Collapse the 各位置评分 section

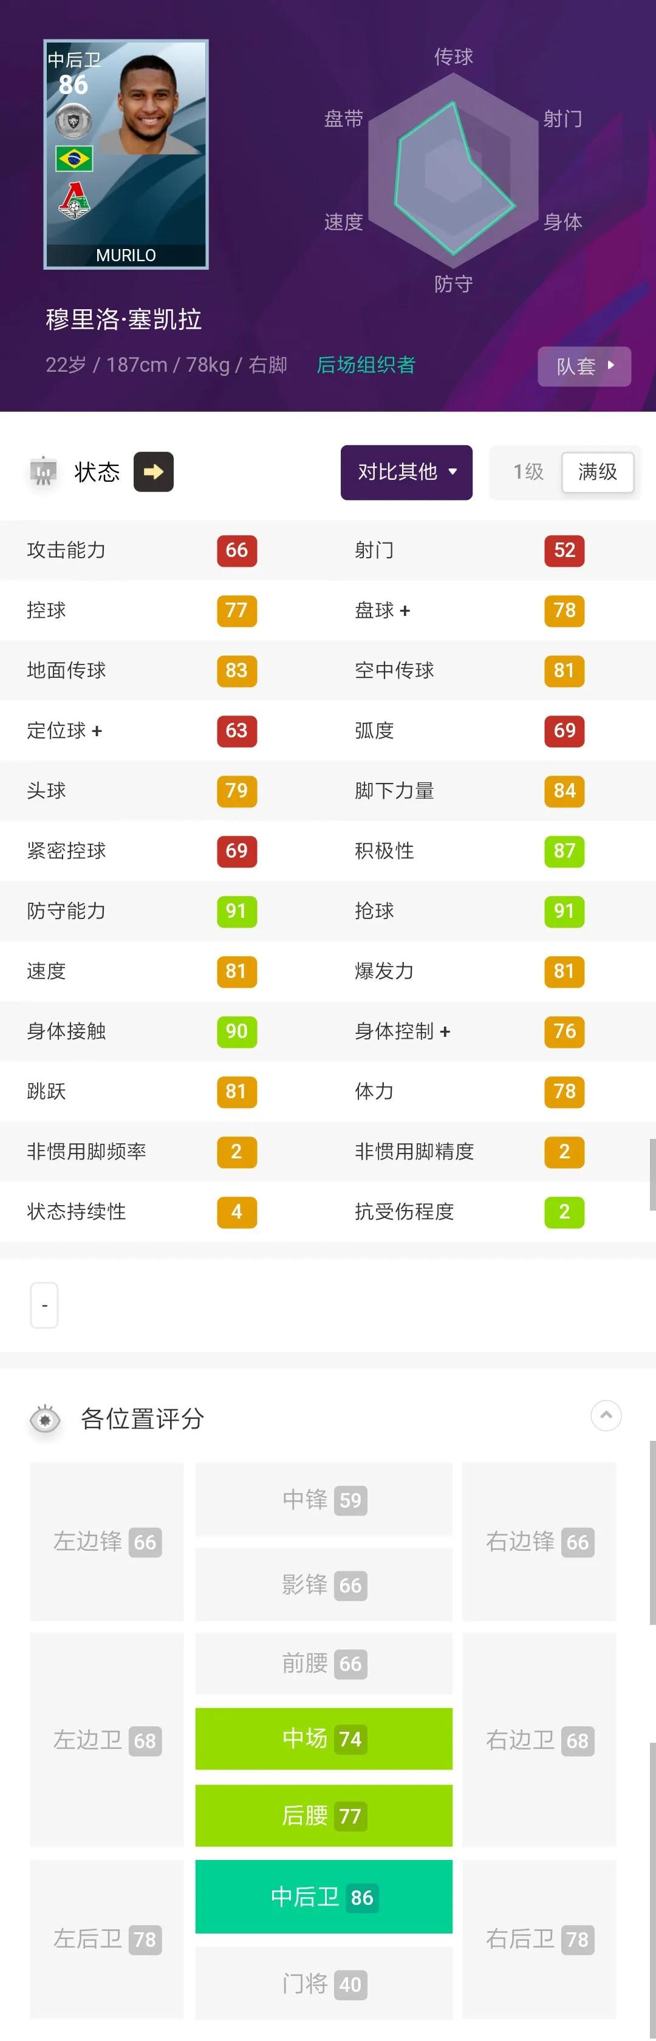pyautogui.click(x=606, y=1416)
